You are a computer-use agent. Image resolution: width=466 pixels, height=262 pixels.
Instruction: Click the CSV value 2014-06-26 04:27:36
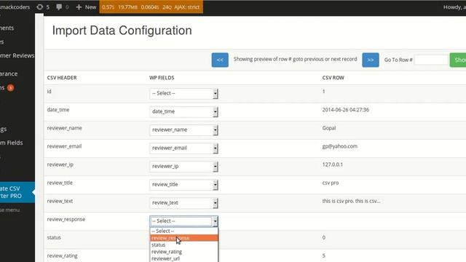[346, 110]
